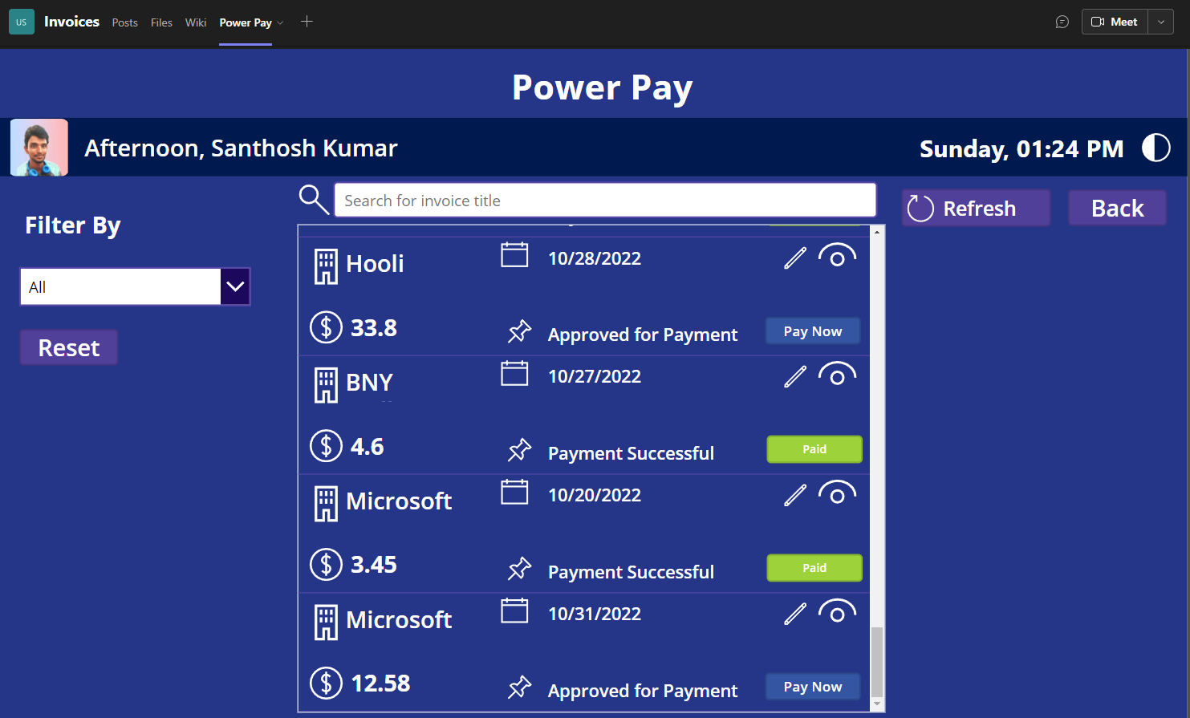This screenshot has width=1190, height=718.
Task: Open the eye view icon for BNY
Action: coord(837,375)
